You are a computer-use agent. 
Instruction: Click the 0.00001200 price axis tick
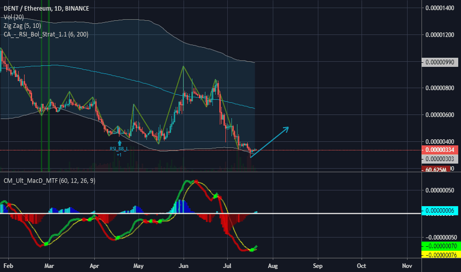(440, 35)
